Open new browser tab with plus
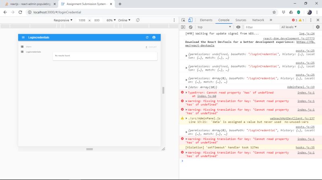The width and height of the screenshot is (322, 180). pos(120,4)
